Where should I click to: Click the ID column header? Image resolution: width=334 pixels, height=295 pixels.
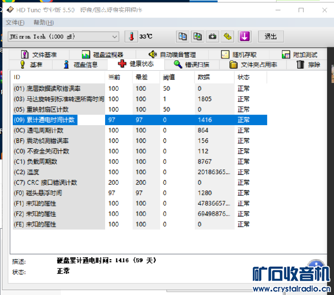click(58, 77)
